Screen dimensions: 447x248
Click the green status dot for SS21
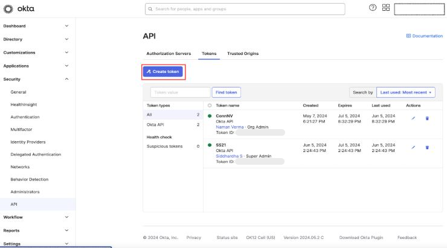coord(210,145)
